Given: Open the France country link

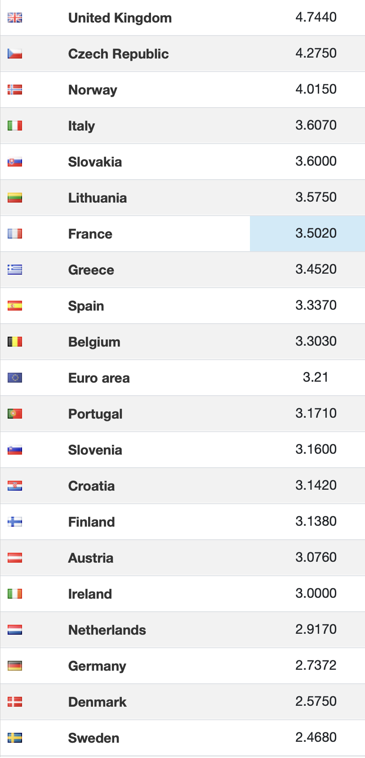Looking at the screenshot, I should [x=90, y=234].
